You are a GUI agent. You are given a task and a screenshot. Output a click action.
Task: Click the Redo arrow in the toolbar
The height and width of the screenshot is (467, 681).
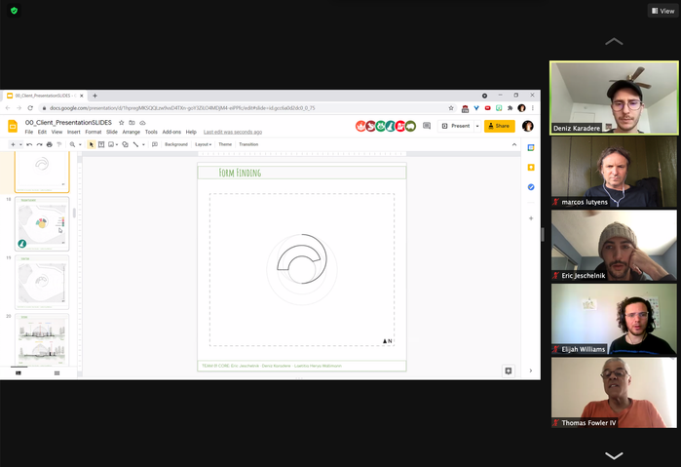39,144
